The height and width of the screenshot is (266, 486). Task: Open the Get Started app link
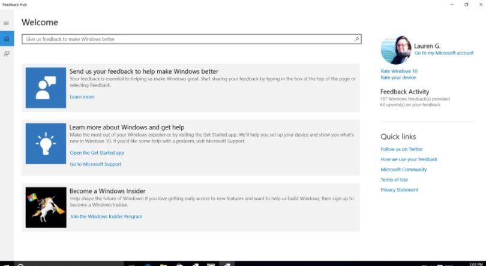pos(97,153)
